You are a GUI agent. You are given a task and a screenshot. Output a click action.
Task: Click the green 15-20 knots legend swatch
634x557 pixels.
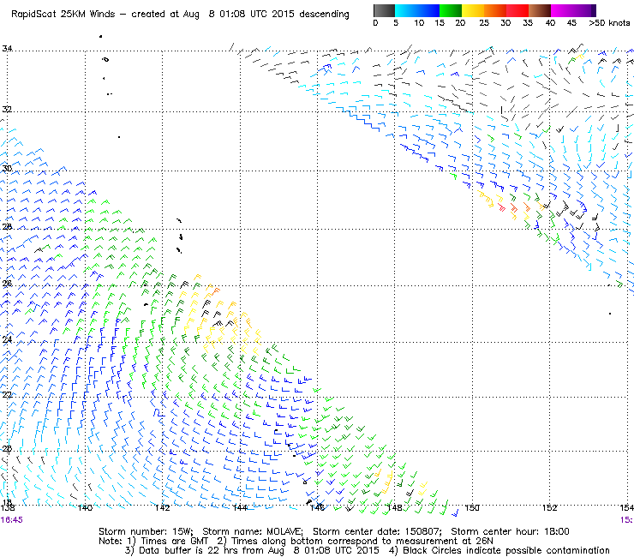point(451,10)
